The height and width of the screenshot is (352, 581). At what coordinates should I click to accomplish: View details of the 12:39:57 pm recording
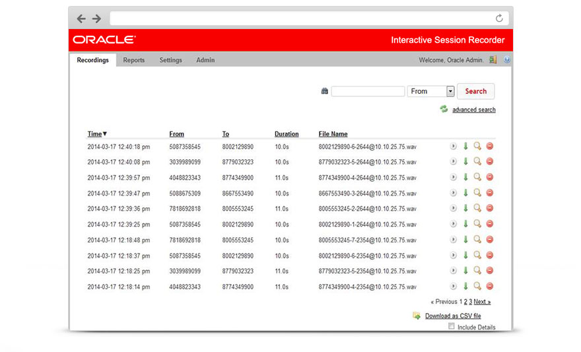coord(477,177)
